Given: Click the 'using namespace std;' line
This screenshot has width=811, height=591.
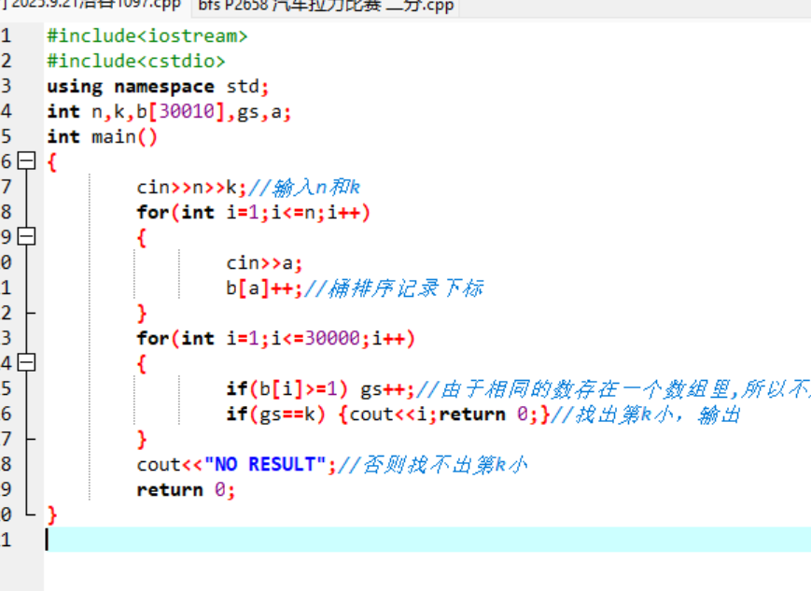Looking at the screenshot, I should coord(159,87).
